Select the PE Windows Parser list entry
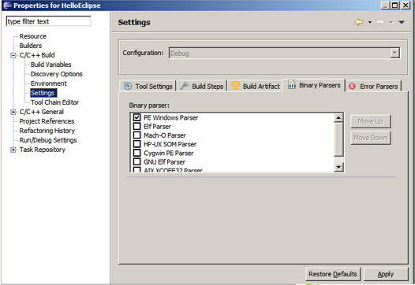The width and height of the screenshot is (415, 285). tap(170, 117)
